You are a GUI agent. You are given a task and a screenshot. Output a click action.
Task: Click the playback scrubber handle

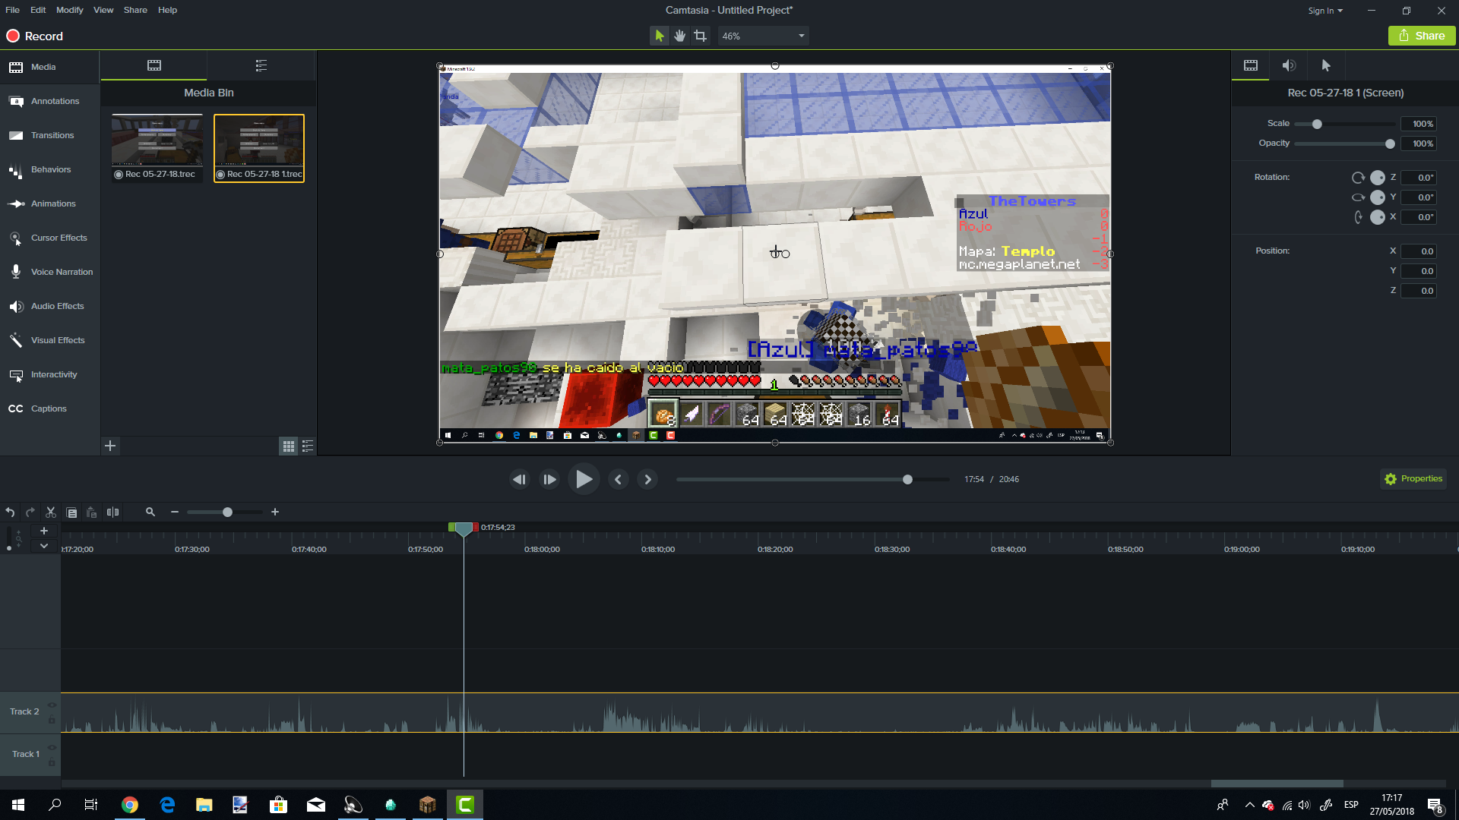907,479
